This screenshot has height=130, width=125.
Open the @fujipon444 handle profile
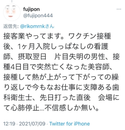click(x=38, y=16)
